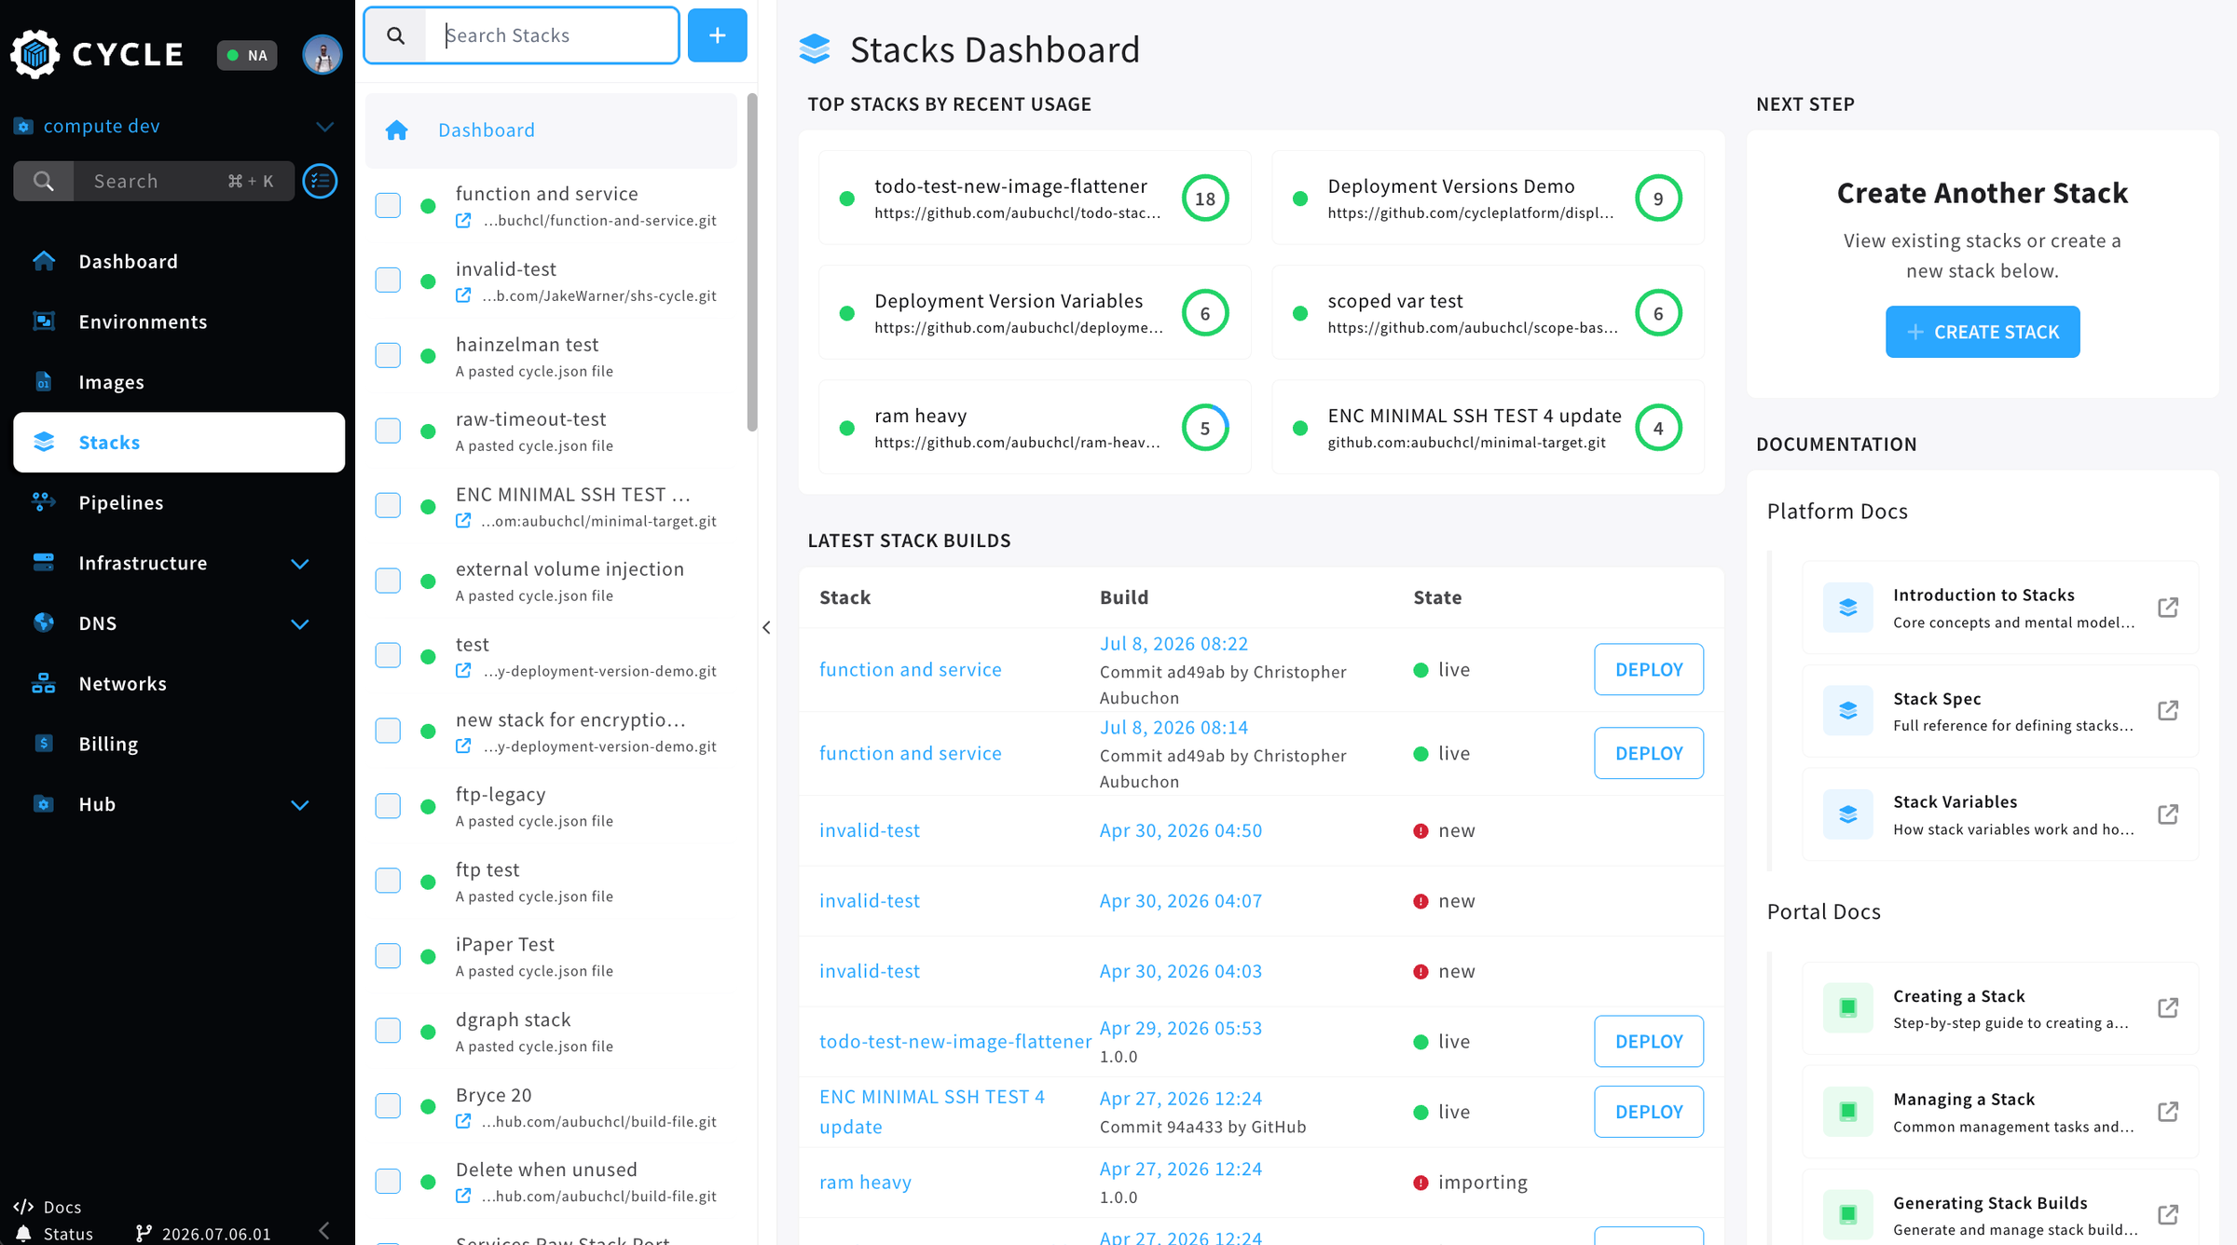Open the scoped var test stack card

coord(1488,312)
